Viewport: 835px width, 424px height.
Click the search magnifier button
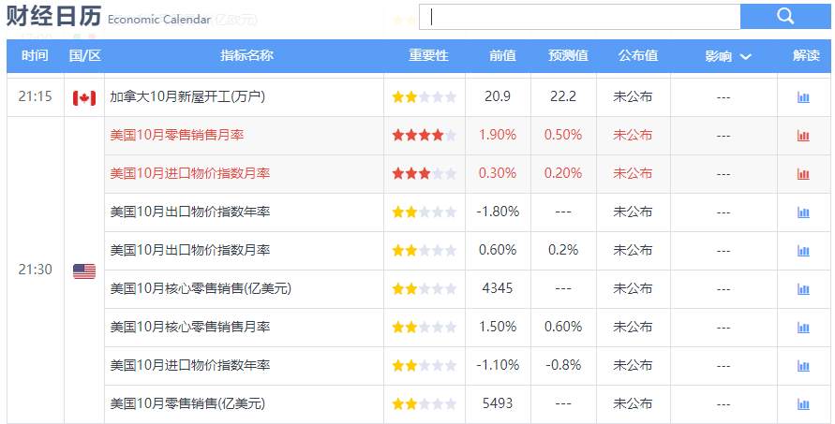point(785,17)
